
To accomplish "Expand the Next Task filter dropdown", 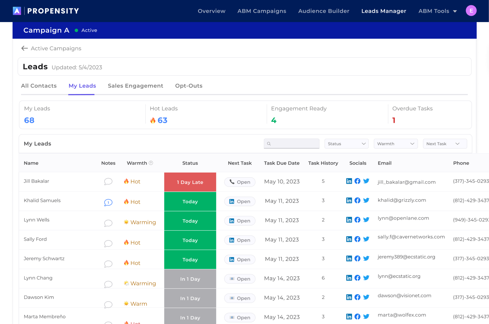I will click(445, 144).
